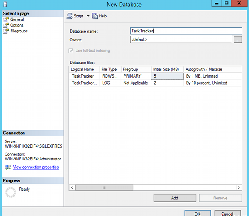The height and width of the screenshot is (216, 249).
Task: Select the Filegroups page icon
Action: (6, 31)
